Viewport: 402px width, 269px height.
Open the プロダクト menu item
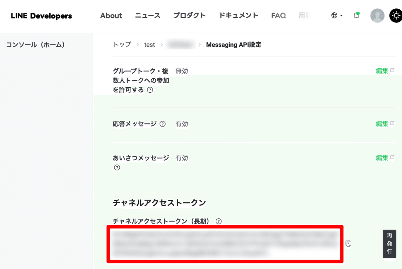[x=190, y=16]
